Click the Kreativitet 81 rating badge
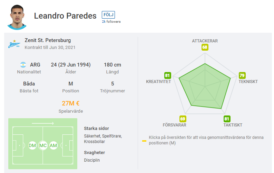274x173 pixels. pyautogui.click(x=168, y=75)
